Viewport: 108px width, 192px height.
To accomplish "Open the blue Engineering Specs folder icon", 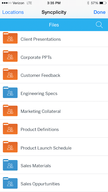I will [10, 92].
